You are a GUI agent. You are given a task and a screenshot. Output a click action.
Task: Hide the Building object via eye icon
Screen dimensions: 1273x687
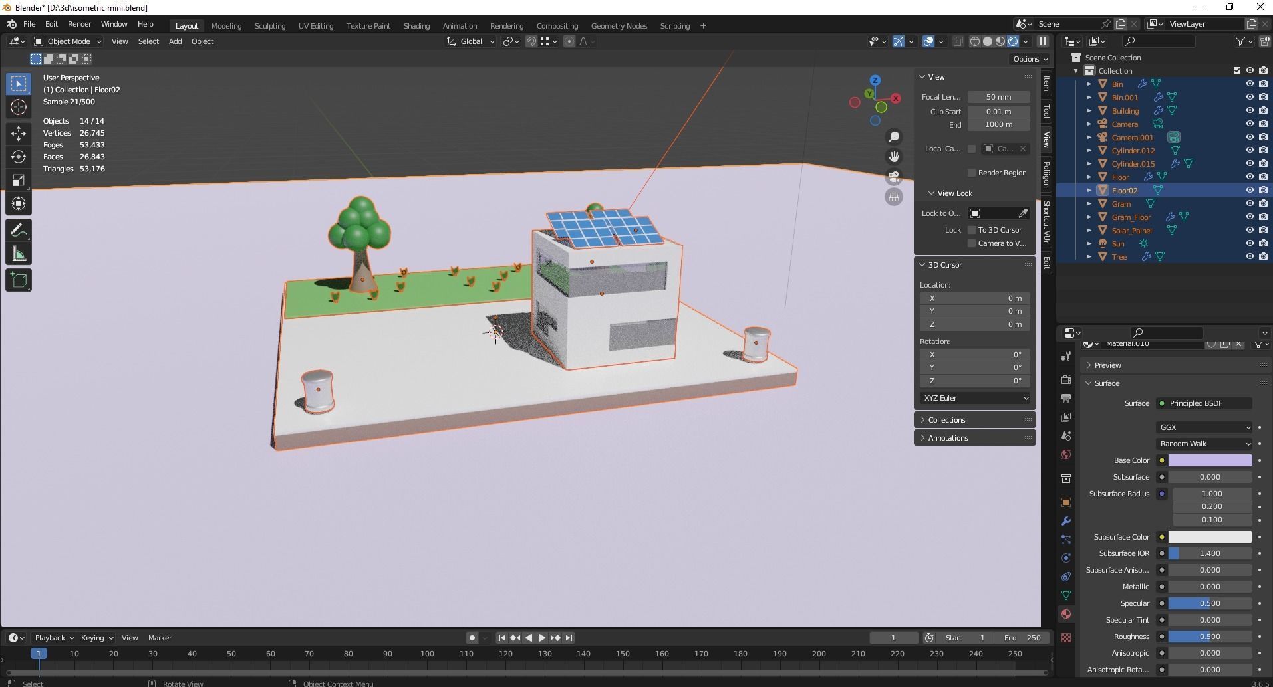pos(1250,110)
